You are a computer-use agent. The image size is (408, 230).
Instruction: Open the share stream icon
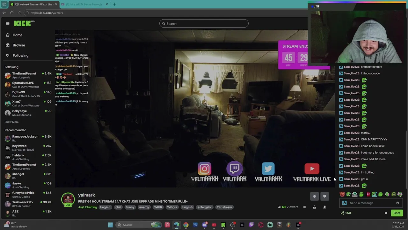[304, 207]
